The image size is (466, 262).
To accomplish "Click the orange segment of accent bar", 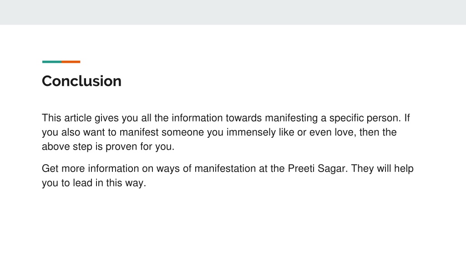I will (71, 62).
